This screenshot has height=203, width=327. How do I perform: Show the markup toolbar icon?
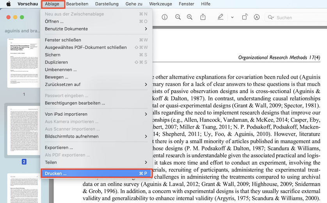coord(256,18)
